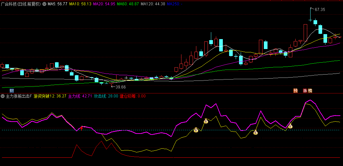Click the 主力线: 42.71 indicator value
The height and width of the screenshot is (166, 343).
tap(80, 96)
